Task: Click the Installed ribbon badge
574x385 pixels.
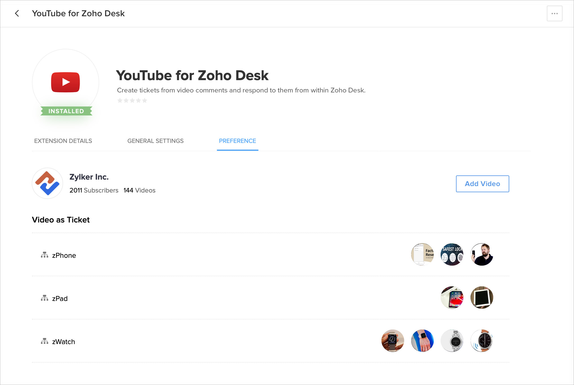Action: [x=66, y=111]
